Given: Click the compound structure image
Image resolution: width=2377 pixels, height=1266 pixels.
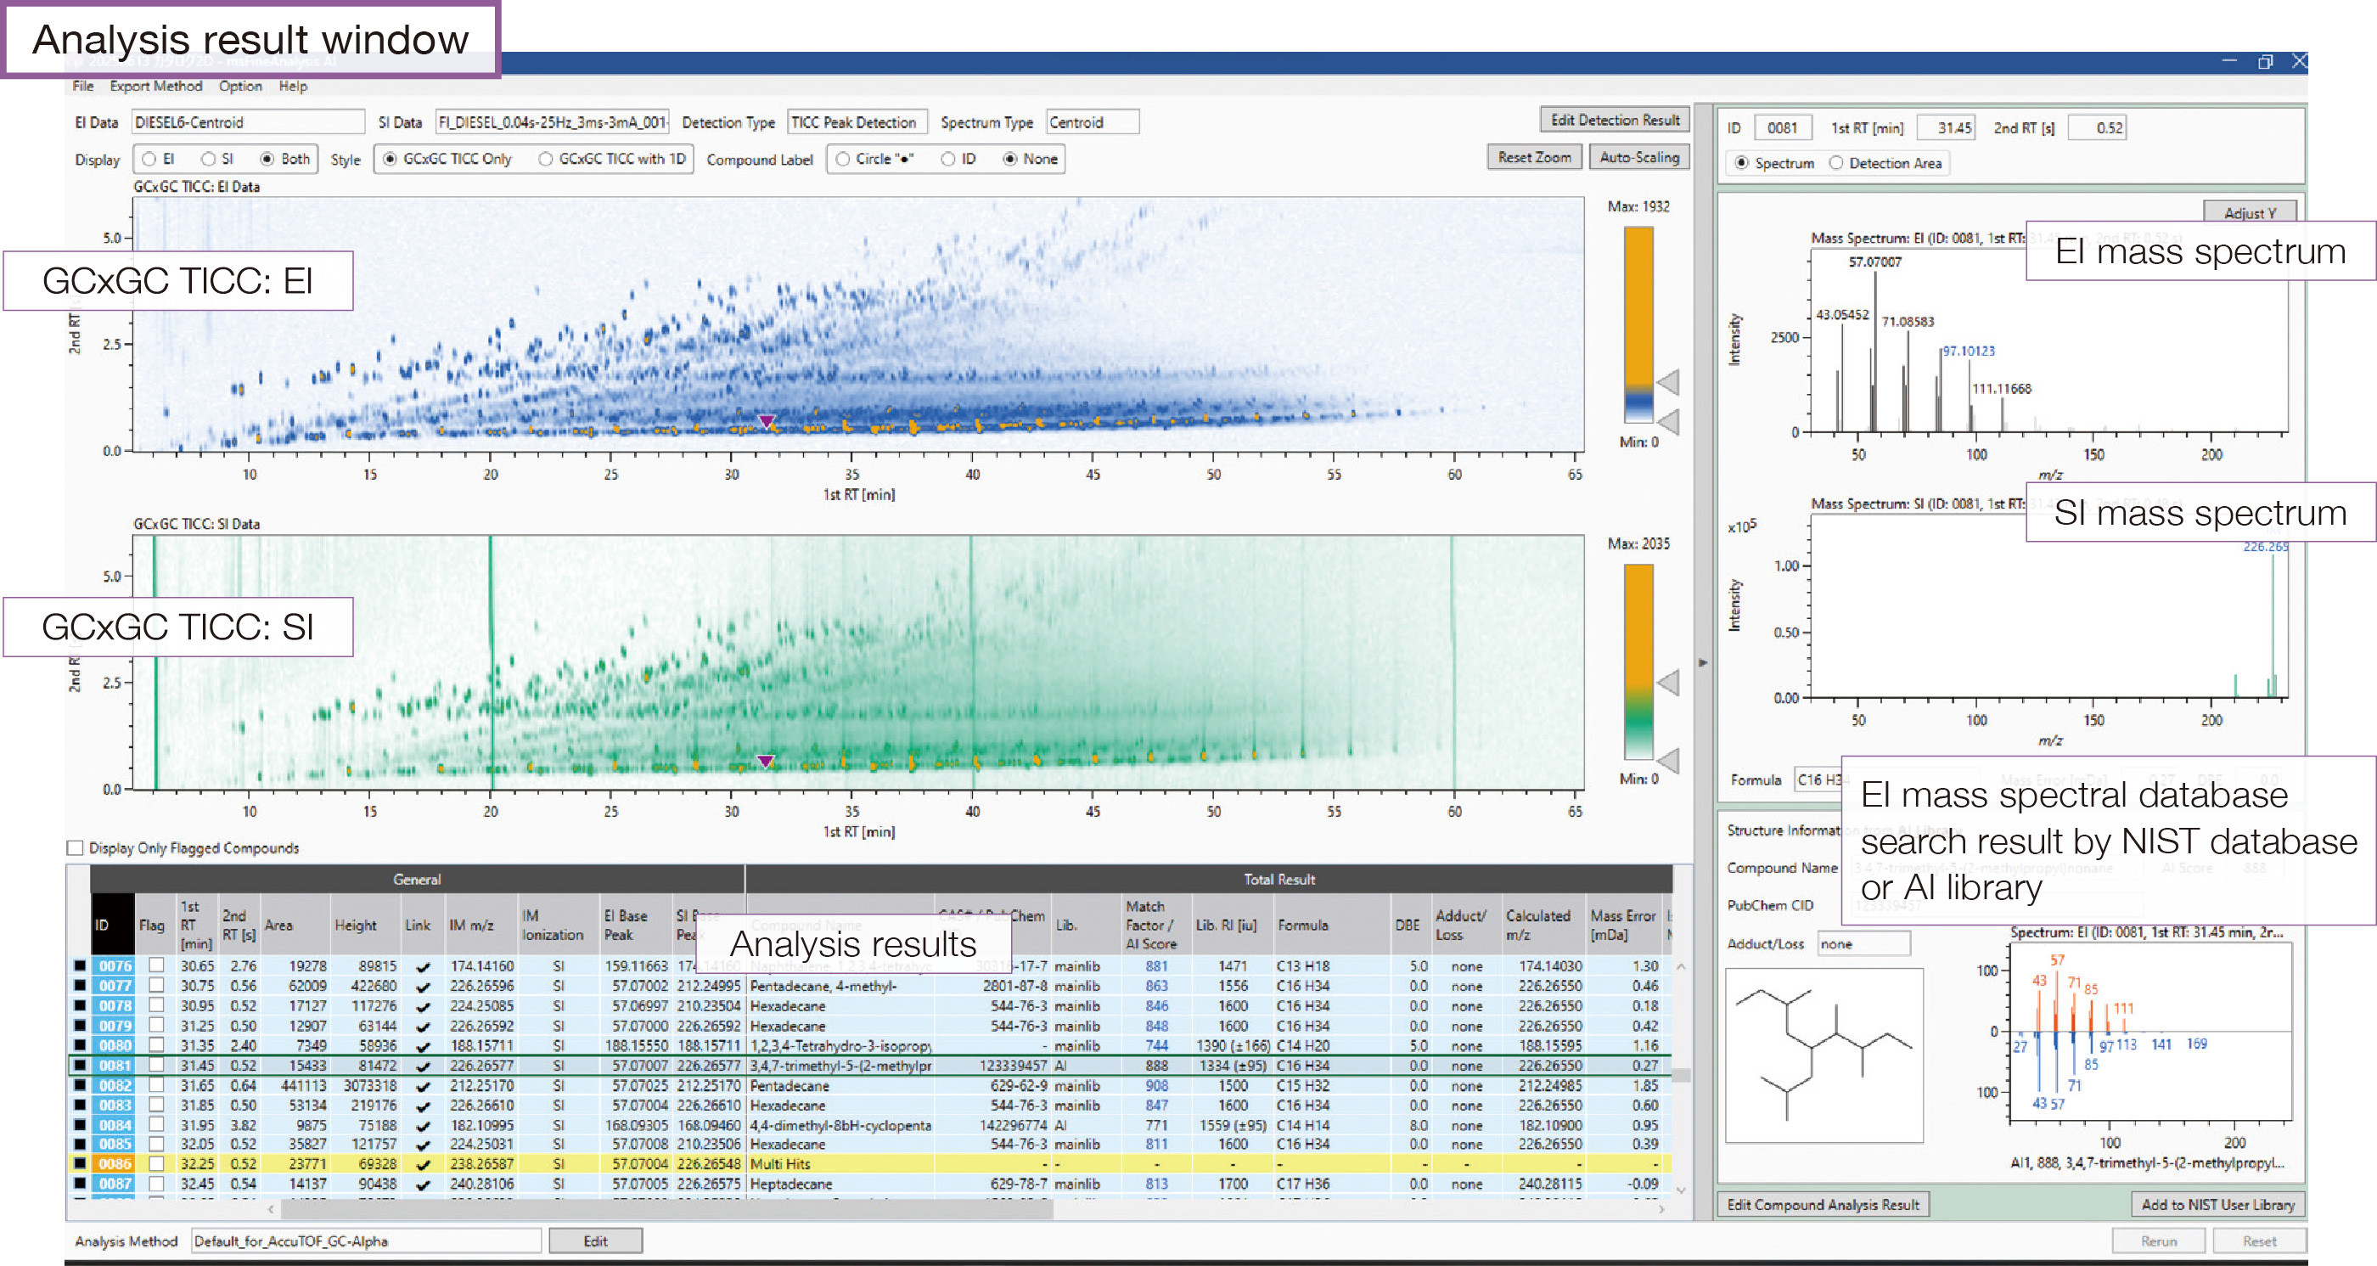Looking at the screenshot, I should tap(1823, 1055).
